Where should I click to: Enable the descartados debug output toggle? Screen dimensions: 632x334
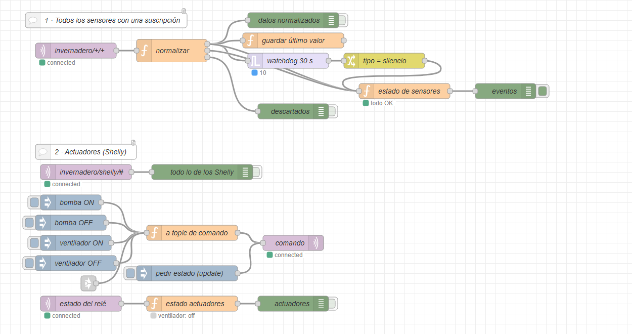tap(333, 111)
